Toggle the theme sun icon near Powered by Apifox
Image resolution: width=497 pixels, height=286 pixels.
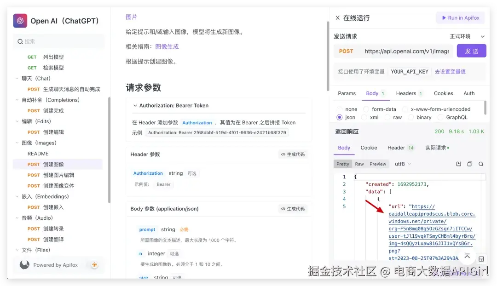[x=95, y=265]
